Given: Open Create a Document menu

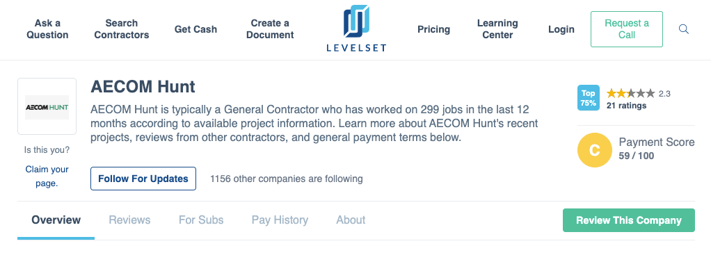Looking at the screenshot, I should [270, 29].
